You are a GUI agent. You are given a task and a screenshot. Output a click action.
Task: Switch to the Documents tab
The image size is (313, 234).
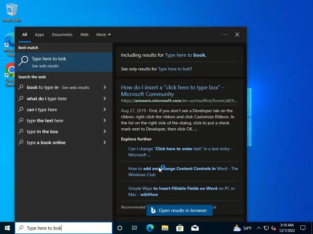point(62,34)
